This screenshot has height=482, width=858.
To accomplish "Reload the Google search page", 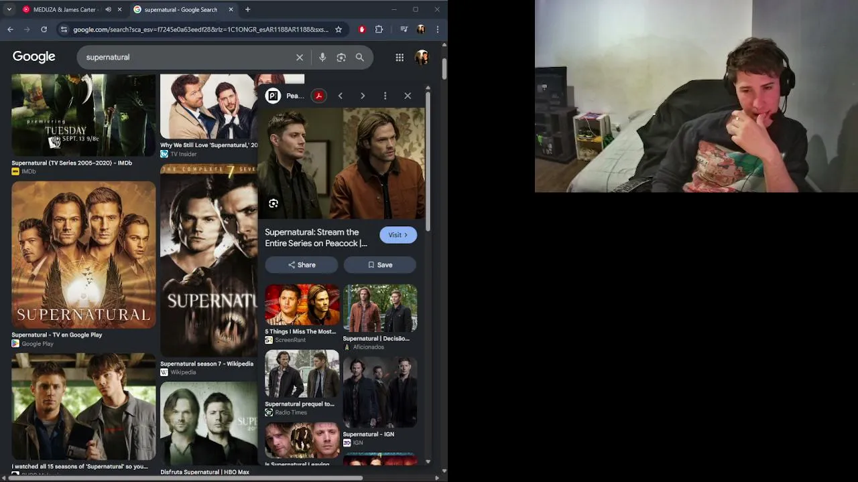I will pyautogui.click(x=44, y=29).
